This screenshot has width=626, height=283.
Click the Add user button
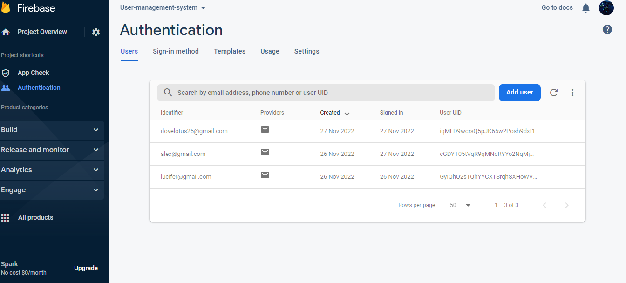(x=519, y=93)
